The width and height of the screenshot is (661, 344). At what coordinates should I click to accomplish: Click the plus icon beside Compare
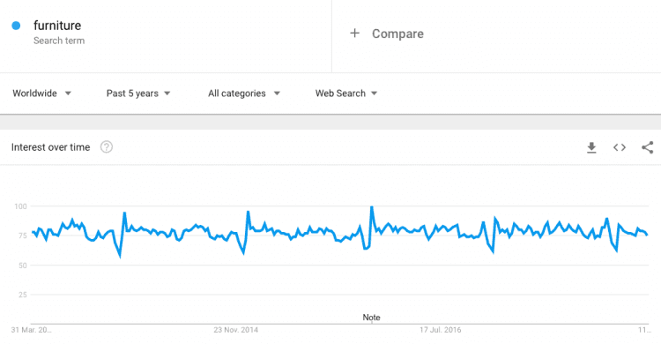tap(355, 33)
